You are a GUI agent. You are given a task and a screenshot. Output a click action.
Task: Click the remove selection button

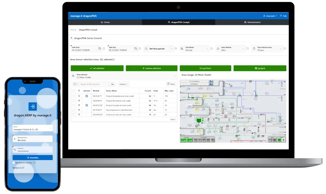click(x=152, y=68)
